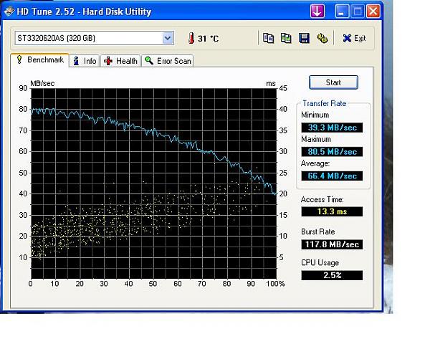Click the Exit button
This screenshot has width=430, height=344.
click(354, 38)
